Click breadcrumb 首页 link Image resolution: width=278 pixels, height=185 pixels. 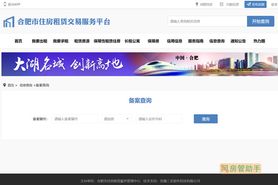(11, 85)
